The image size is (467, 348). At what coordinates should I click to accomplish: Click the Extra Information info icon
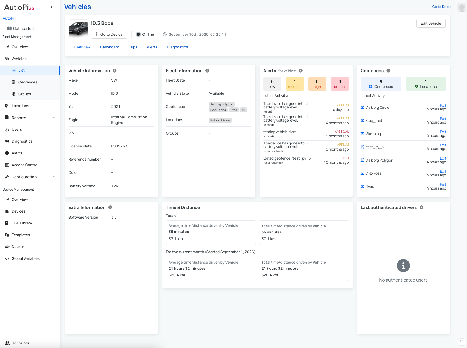coord(110,207)
